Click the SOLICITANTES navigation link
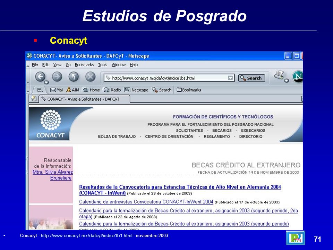This screenshot has width=333, height=250. click(x=189, y=131)
